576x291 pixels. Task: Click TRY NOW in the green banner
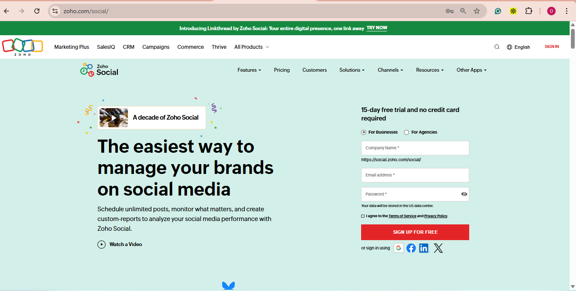pyautogui.click(x=377, y=28)
